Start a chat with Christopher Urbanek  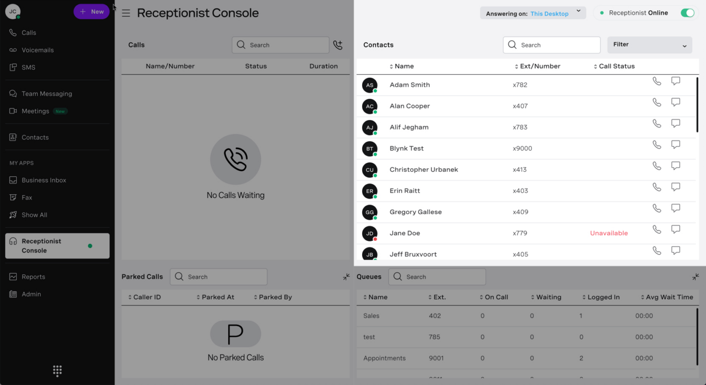(676, 166)
